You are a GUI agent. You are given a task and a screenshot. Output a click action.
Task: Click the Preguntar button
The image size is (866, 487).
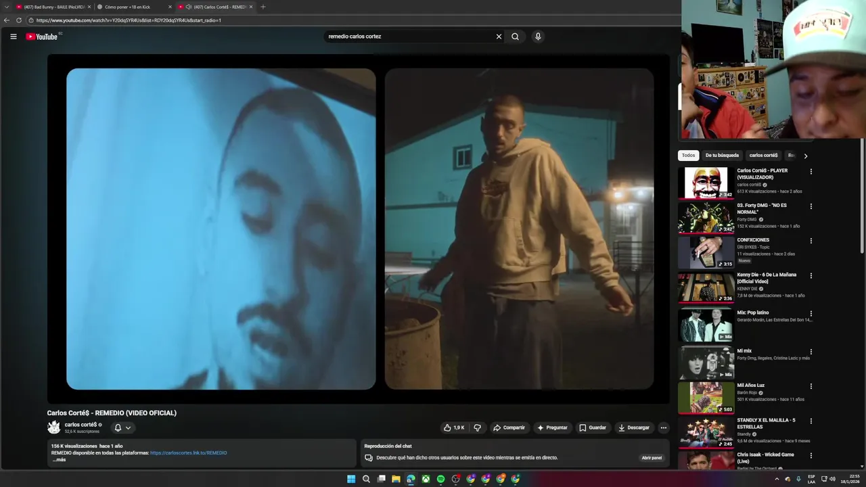click(552, 427)
